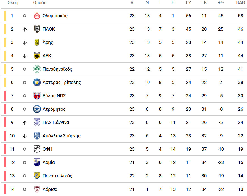Click ΠΑΟΚ's upward position arrow
Screen dimensions: 247x196
[24, 29]
